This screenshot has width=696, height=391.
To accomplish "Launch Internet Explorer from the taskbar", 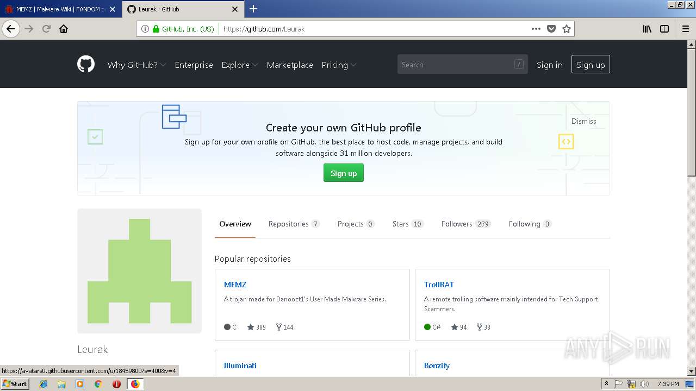I will point(43,384).
